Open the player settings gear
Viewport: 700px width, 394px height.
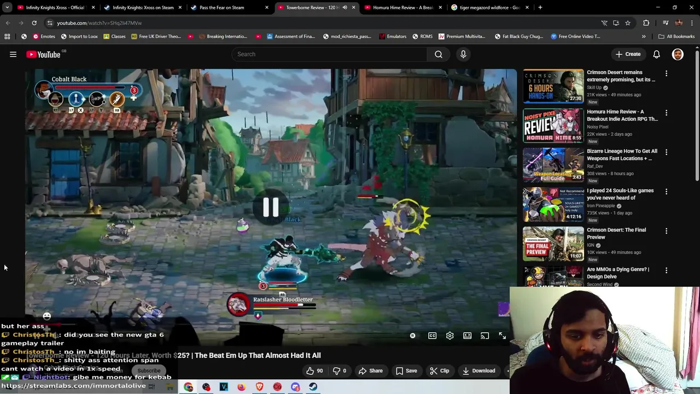click(450, 335)
